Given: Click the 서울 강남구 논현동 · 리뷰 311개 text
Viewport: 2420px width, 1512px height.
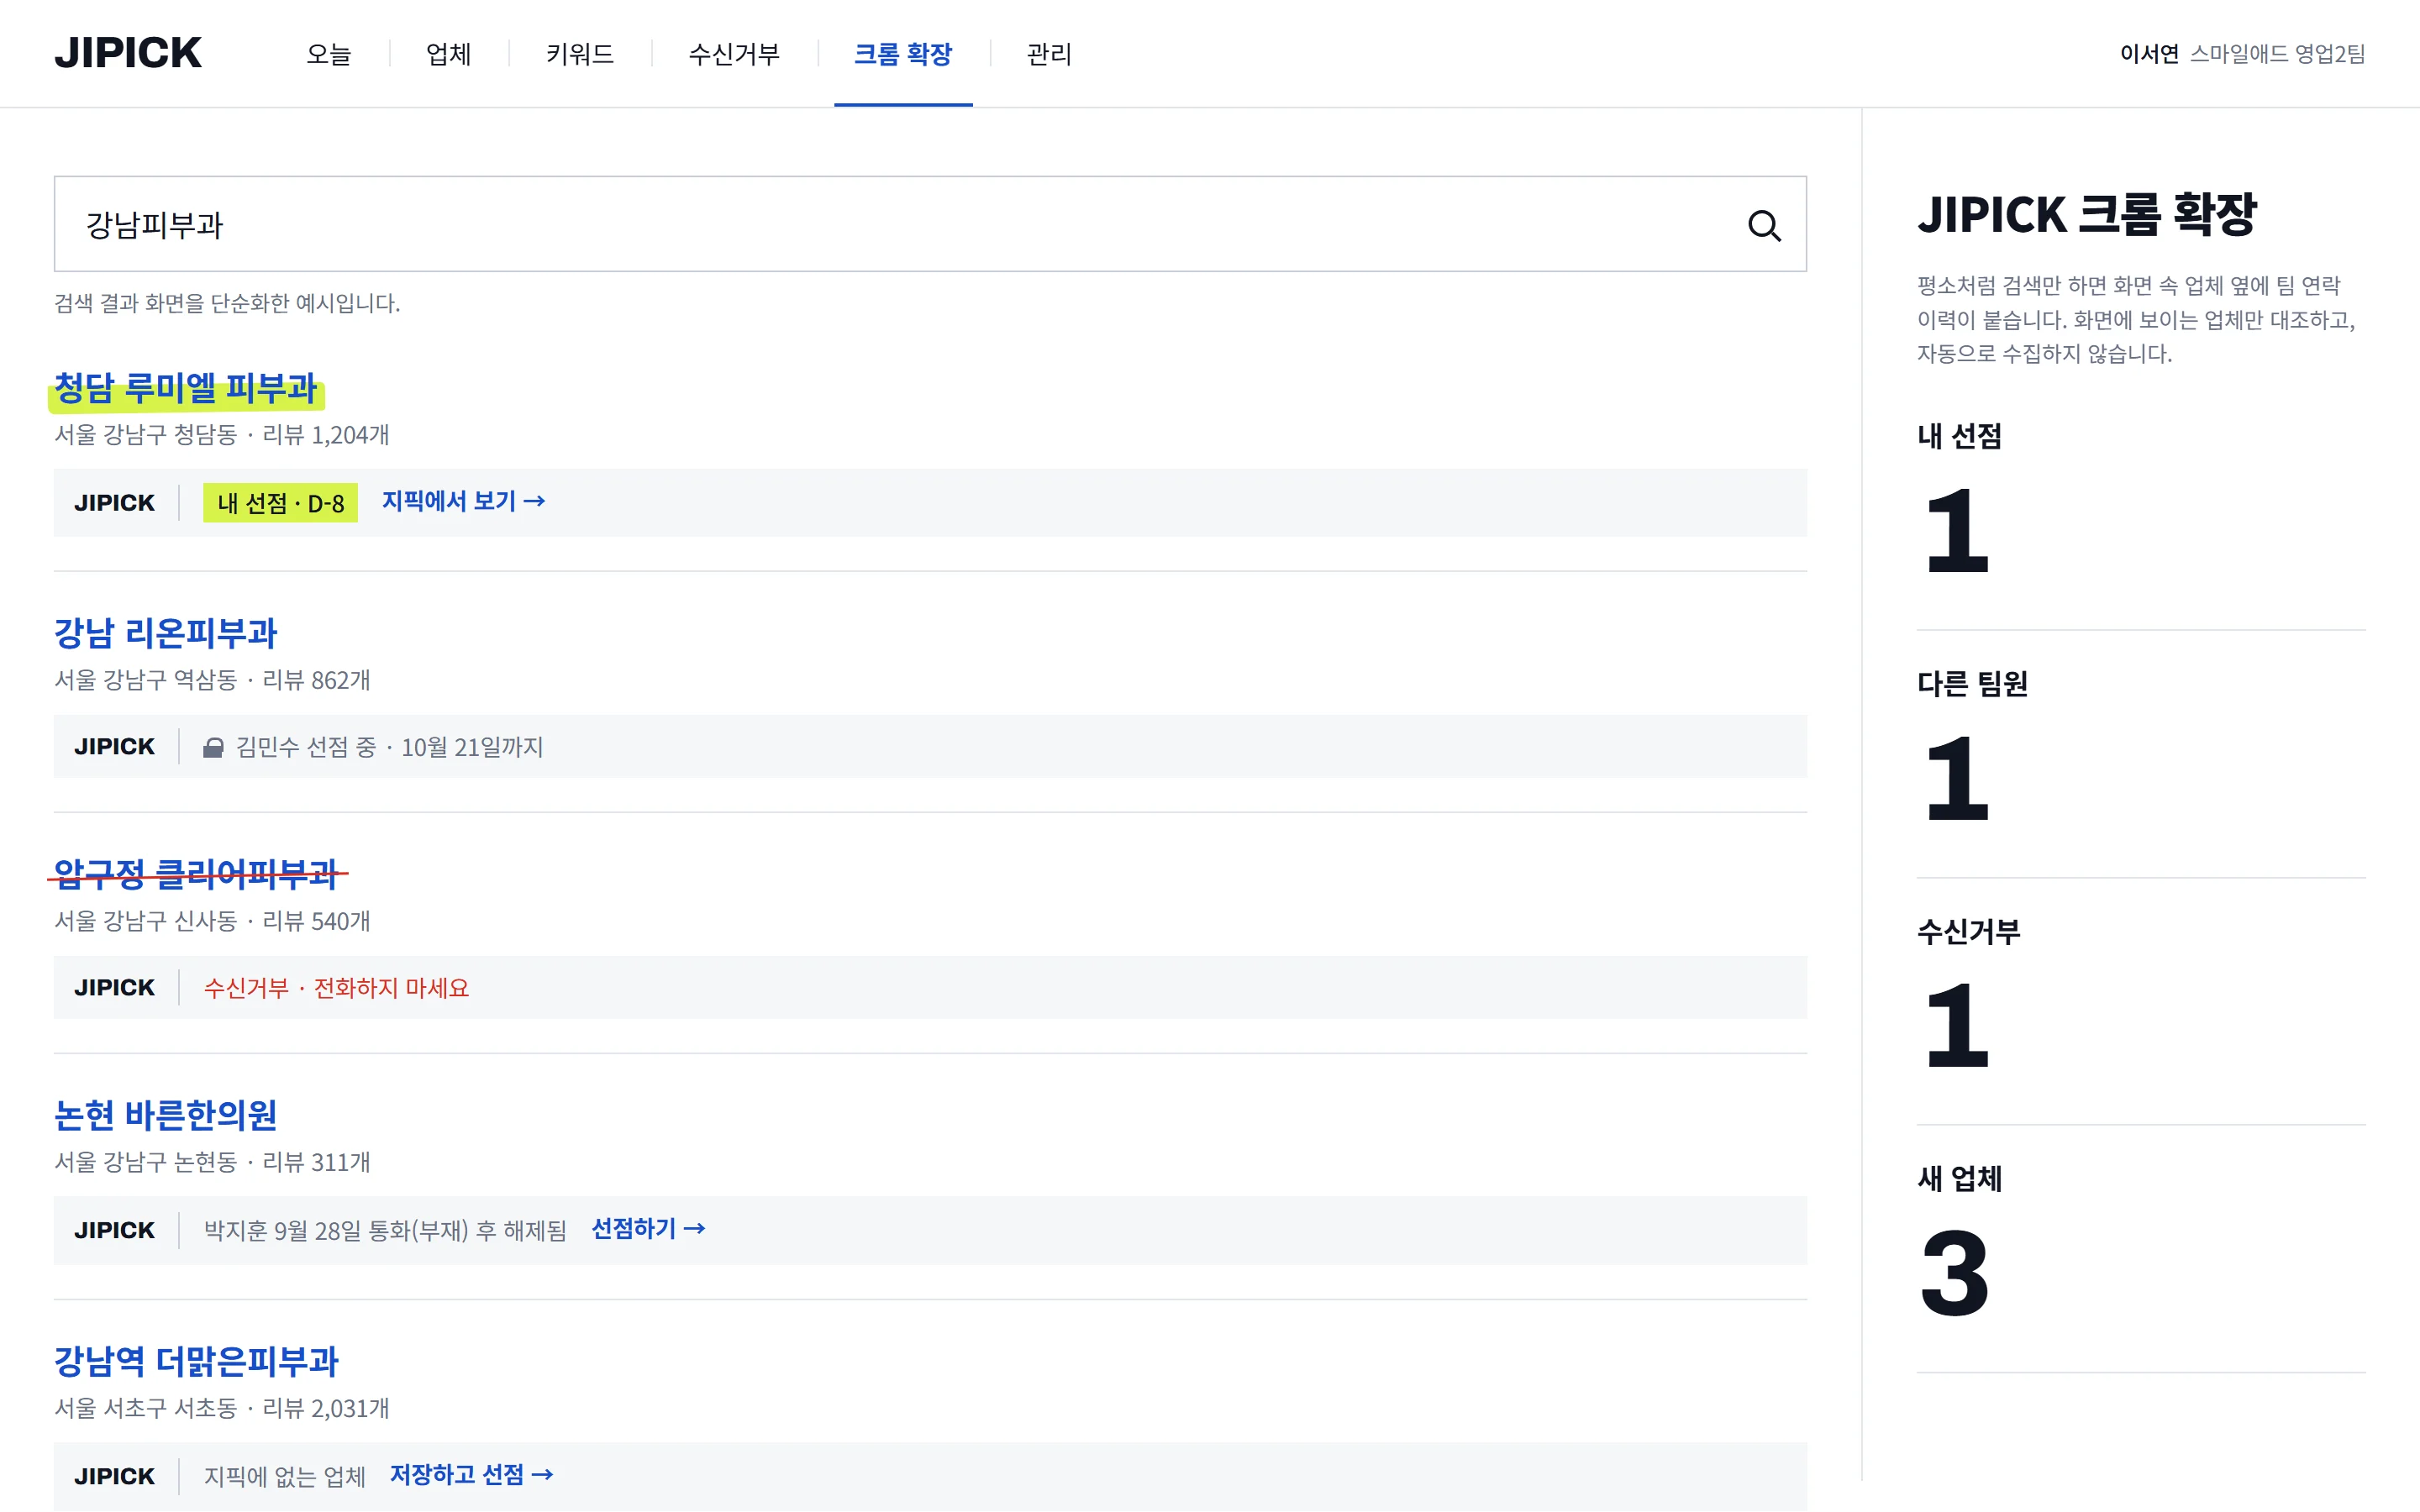Looking at the screenshot, I should [x=212, y=1162].
